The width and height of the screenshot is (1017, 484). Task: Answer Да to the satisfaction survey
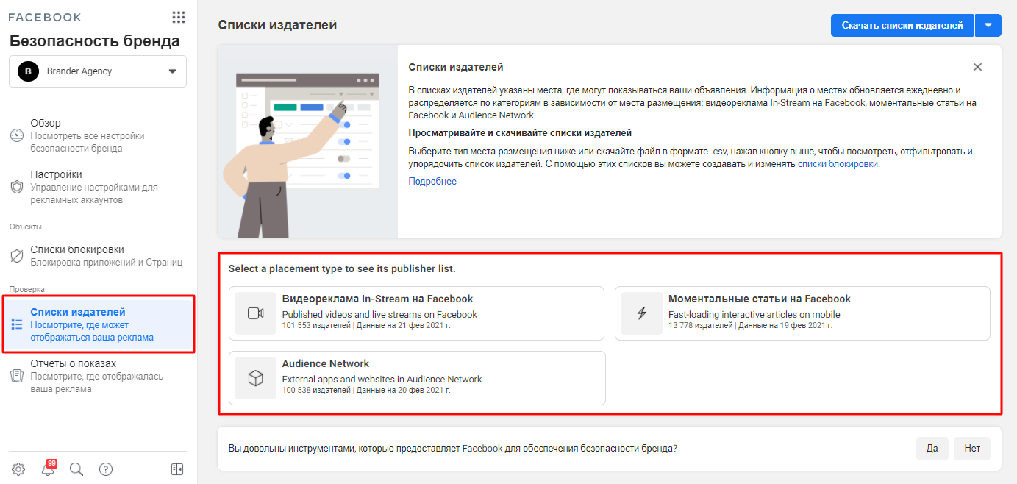[x=932, y=449]
